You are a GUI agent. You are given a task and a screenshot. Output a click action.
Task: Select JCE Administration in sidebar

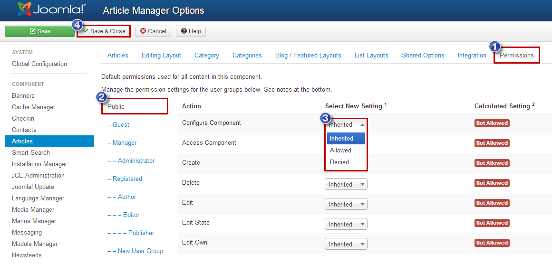tap(38, 175)
